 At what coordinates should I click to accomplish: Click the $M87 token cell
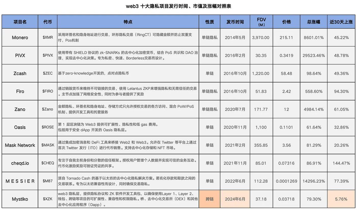(x=48, y=181)
